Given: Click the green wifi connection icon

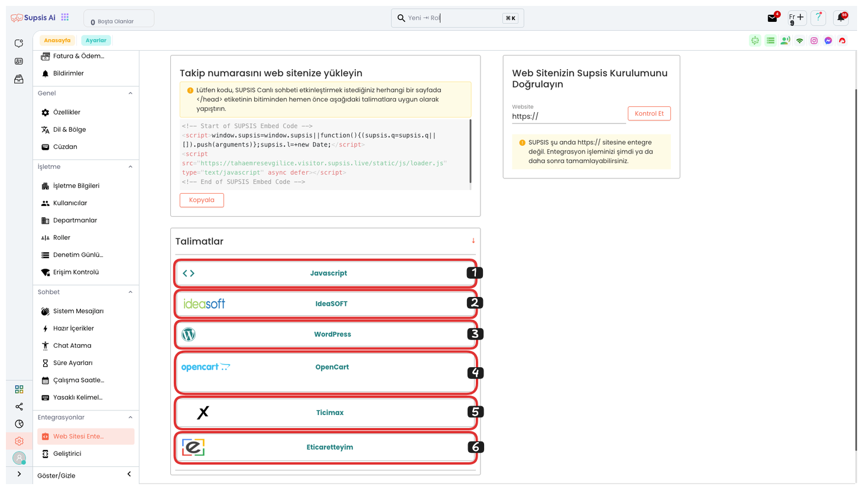Looking at the screenshot, I should [x=800, y=41].
